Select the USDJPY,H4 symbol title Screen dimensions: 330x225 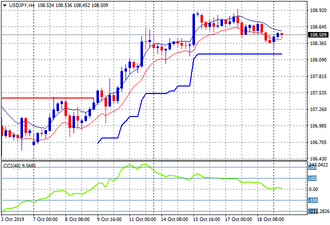coord(21,5)
